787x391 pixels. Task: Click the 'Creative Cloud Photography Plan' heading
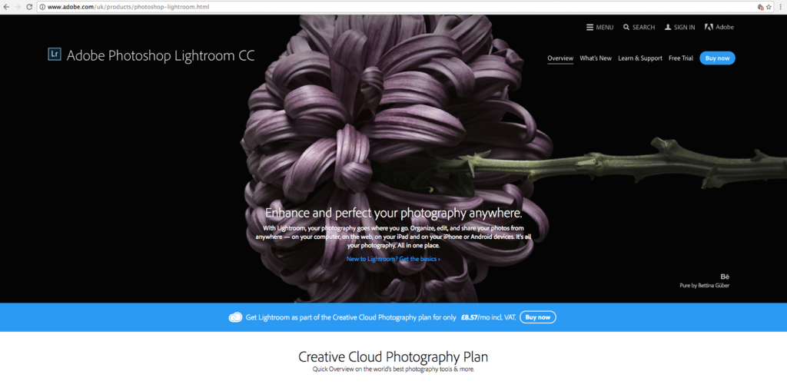tap(393, 357)
